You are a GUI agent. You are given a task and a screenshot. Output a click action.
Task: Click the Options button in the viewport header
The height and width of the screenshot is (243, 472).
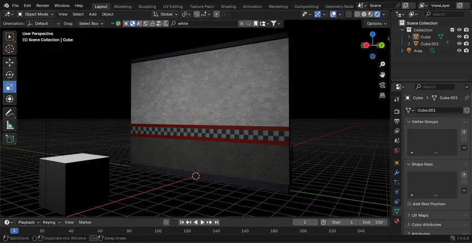(376, 24)
